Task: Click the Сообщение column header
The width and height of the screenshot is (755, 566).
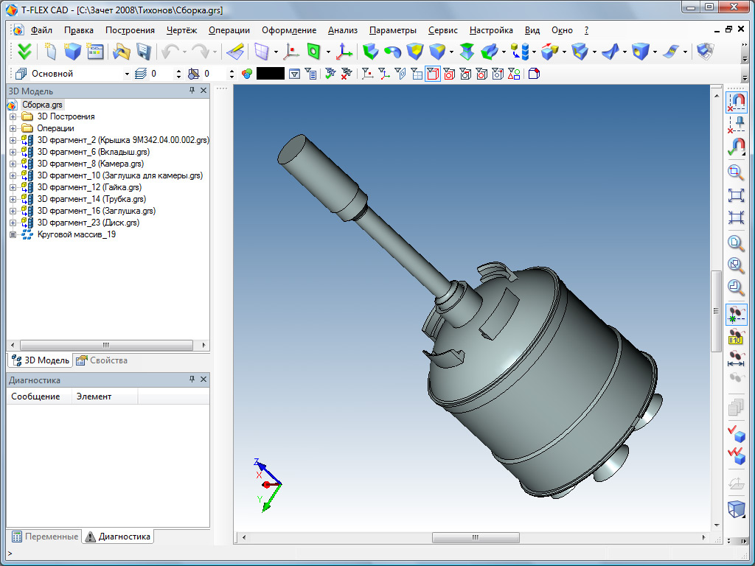Action: tap(38, 396)
